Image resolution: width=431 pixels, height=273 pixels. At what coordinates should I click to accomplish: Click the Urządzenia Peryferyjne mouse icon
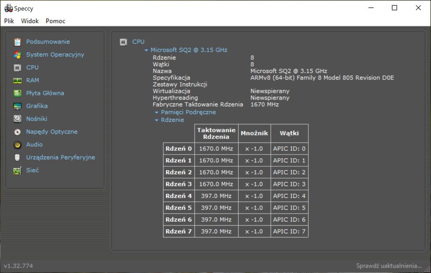pos(17,157)
